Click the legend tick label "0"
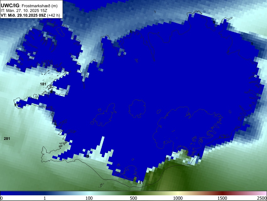 point(2,198)
